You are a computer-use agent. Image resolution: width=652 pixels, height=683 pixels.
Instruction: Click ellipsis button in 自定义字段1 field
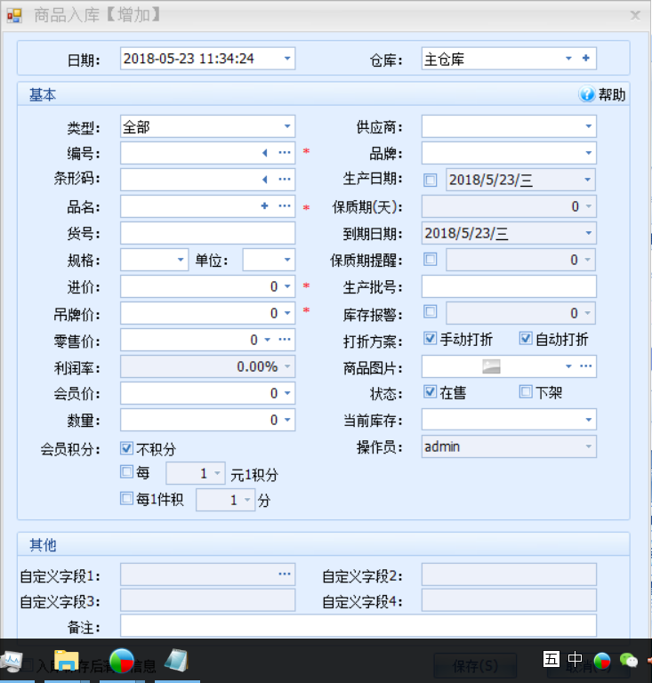coord(285,575)
